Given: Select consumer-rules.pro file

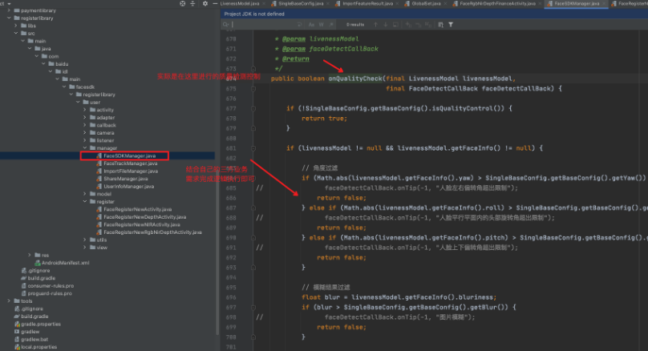Looking at the screenshot, I should pos(47,286).
